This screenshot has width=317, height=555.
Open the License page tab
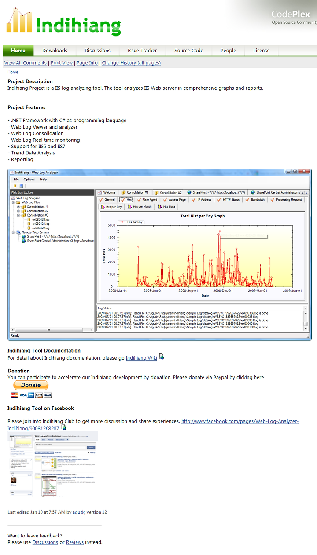pyautogui.click(x=262, y=51)
